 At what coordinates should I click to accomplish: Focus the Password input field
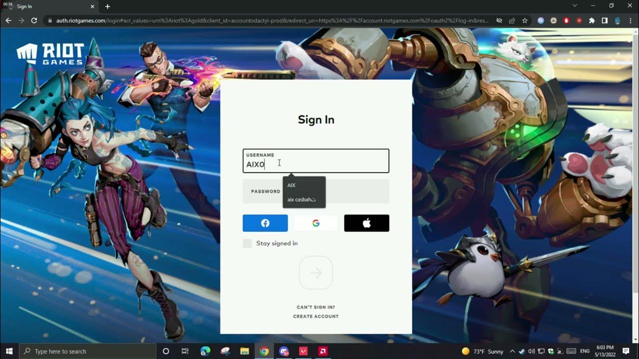316,191
